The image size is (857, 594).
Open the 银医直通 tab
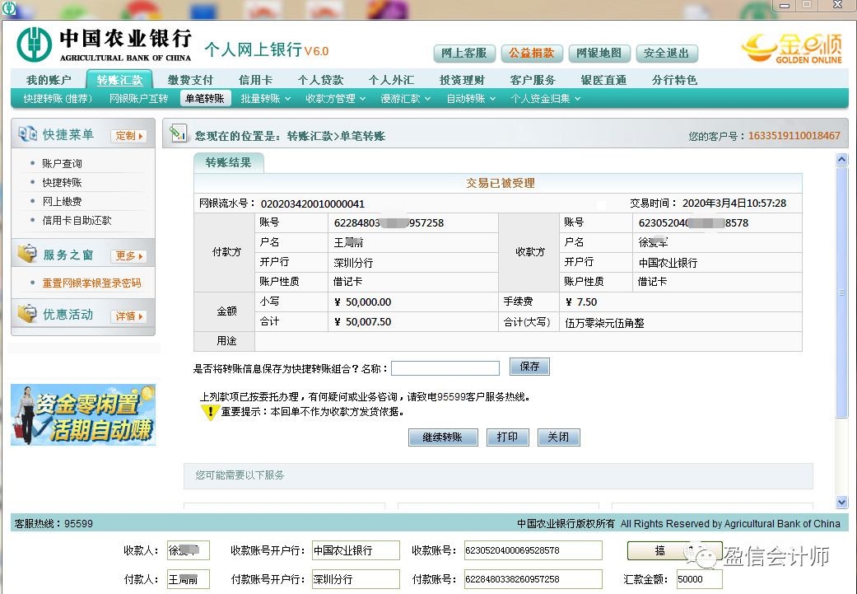603,80
